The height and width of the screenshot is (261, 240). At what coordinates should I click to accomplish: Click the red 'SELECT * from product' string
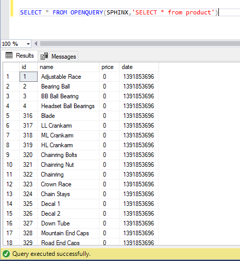click(174, 12)
